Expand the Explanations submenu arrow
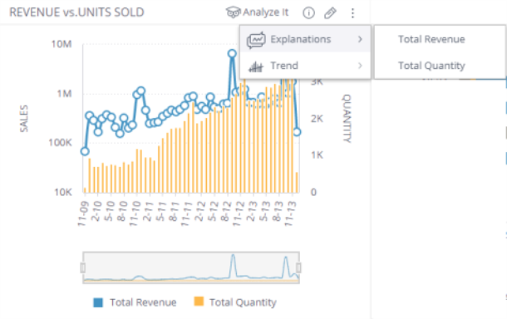This screenshot has width=507, height=319. point(360,39)
